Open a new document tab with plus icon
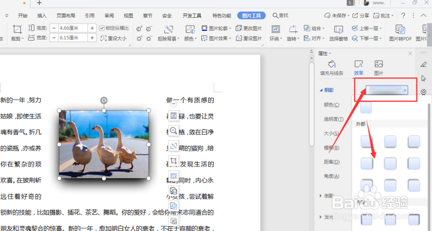Image resolution: width=432 pixels, height=231 pixels. 39,3
